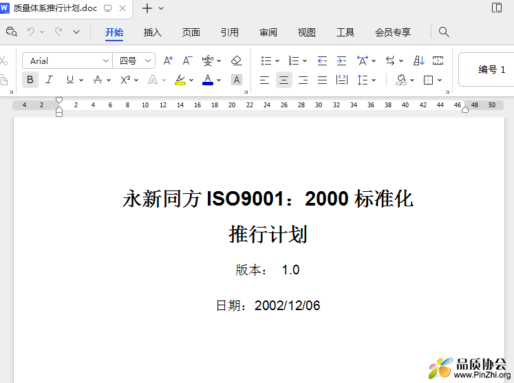Toggle Underline formatting
Image resolution: width=514 pixels, height=383 pixels.
pyautogui.click(x=69, y=80)
